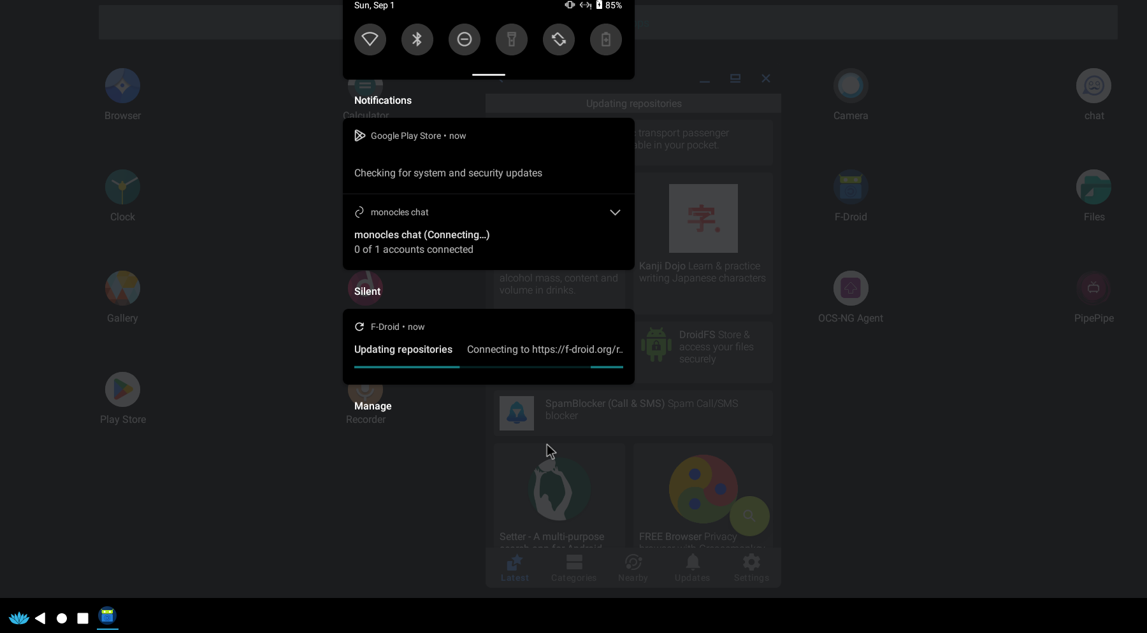Open the FREE Browser Privacy card
Image resolution: width=1147 pixels, height=633 pixels.
click(x=703, y=495)
